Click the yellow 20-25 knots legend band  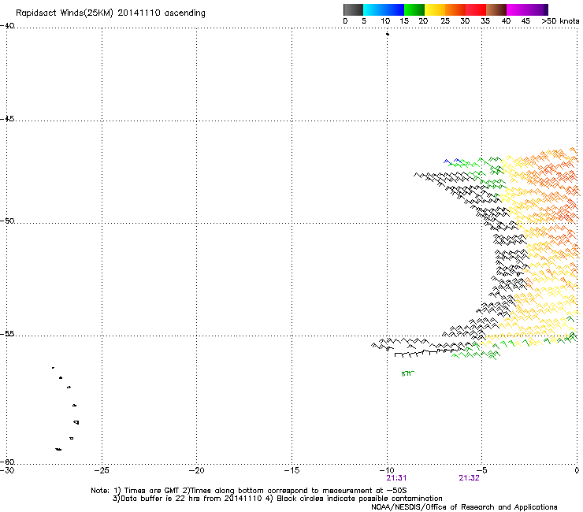coord(435,9)
